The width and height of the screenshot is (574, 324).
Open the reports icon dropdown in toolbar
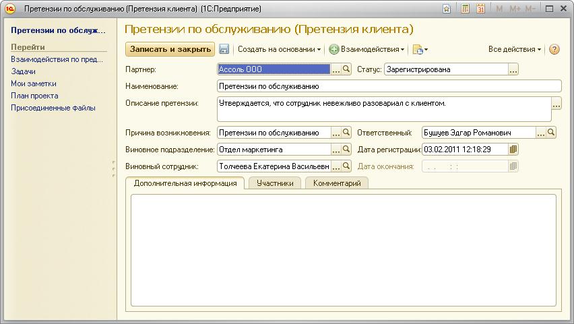[x=420, y=49]
